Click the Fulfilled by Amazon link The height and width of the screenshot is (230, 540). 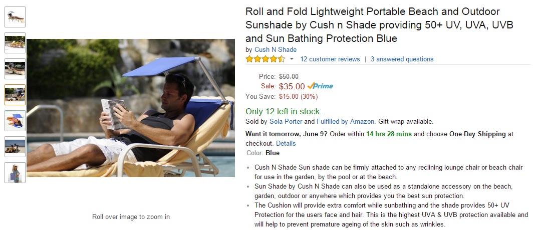click(x=346, y=121)
